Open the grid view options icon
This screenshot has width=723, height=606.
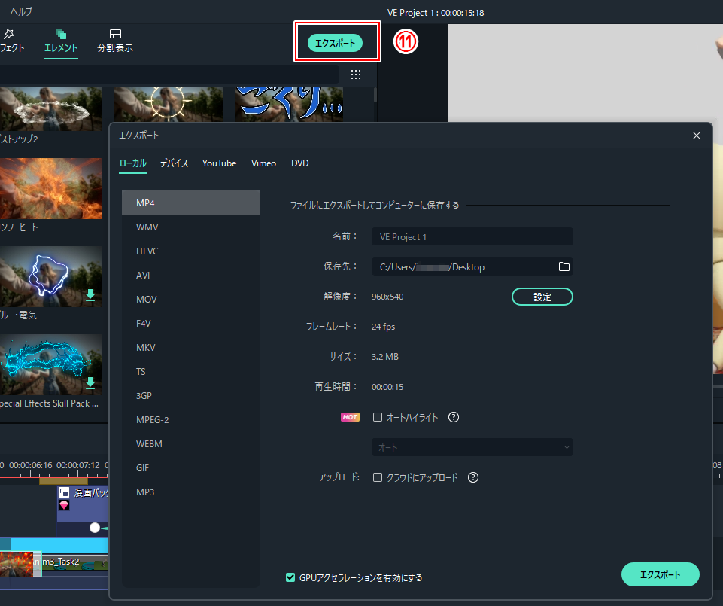click(356, 75)
